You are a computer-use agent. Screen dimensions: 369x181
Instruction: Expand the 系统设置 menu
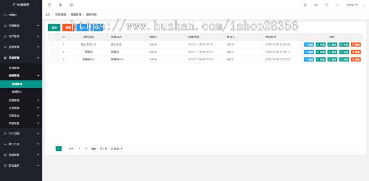pyautogui.click(x=21, y=155)
